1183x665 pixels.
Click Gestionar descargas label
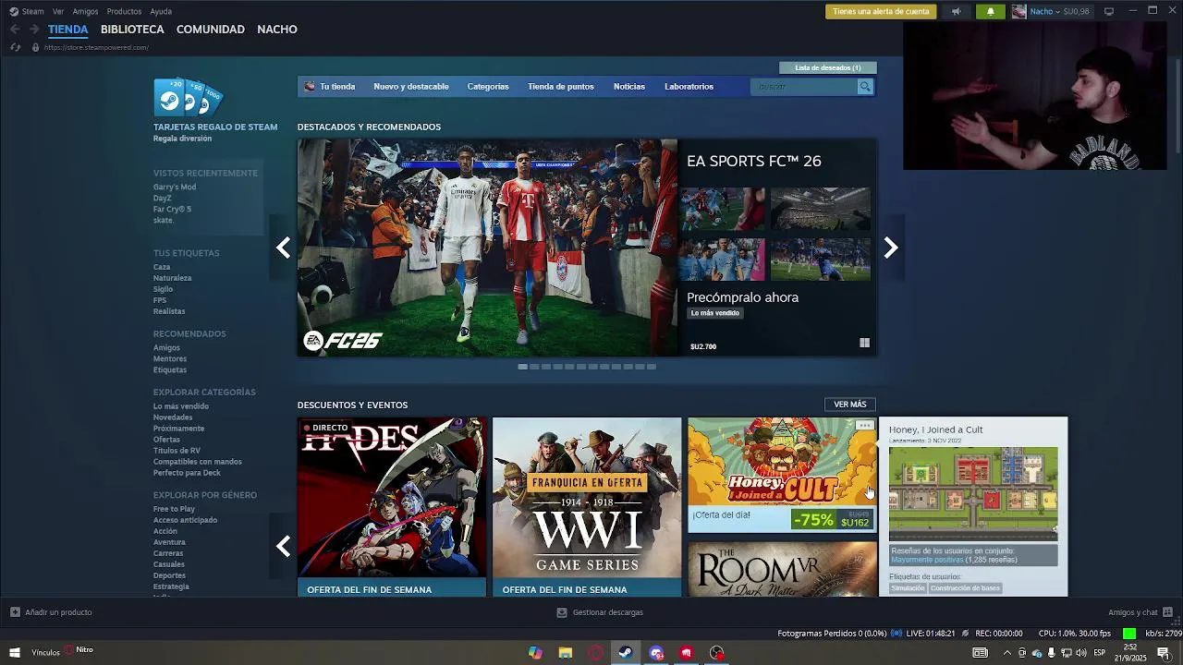click(607, 612)
